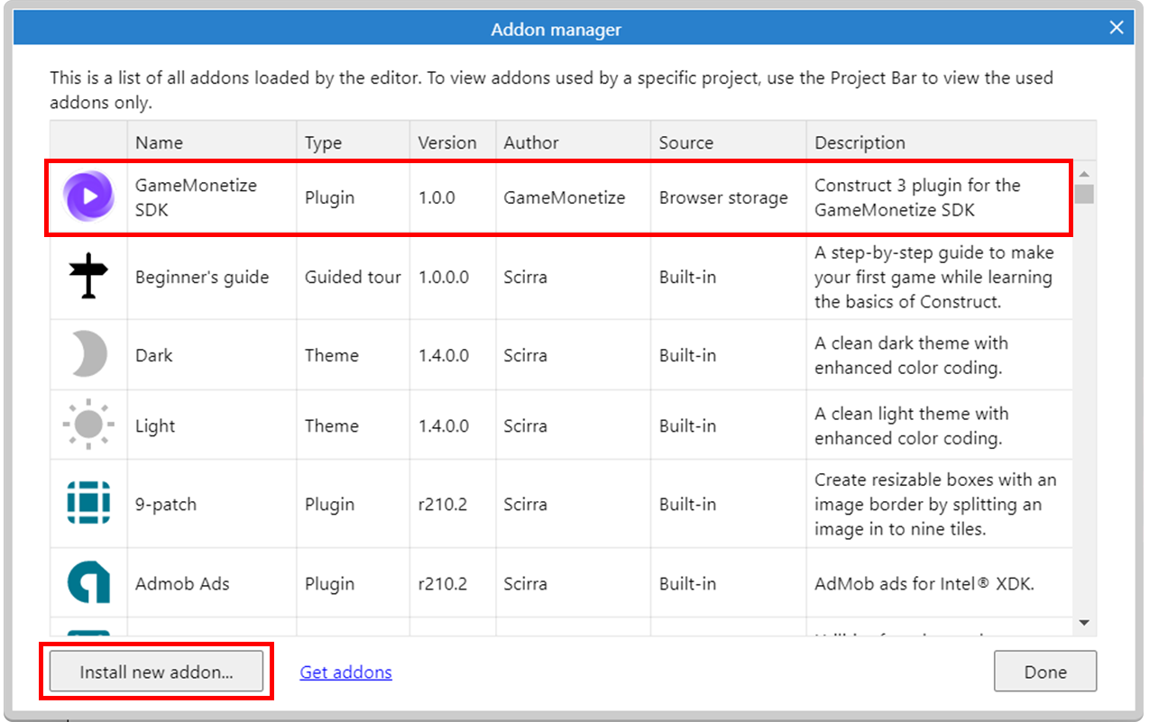Click the Author column header
Image resolution: width=1149 pixels, height=722 pixels.
coord(531,142)
